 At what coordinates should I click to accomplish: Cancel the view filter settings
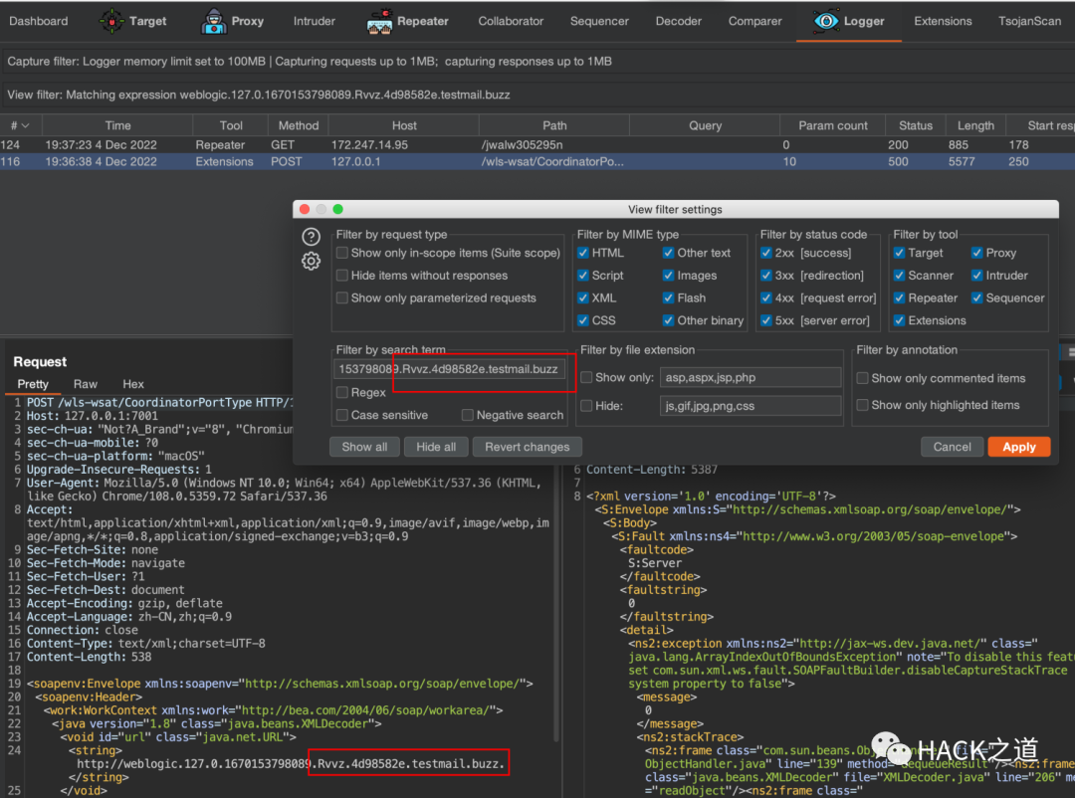click(x=952, y=447)
